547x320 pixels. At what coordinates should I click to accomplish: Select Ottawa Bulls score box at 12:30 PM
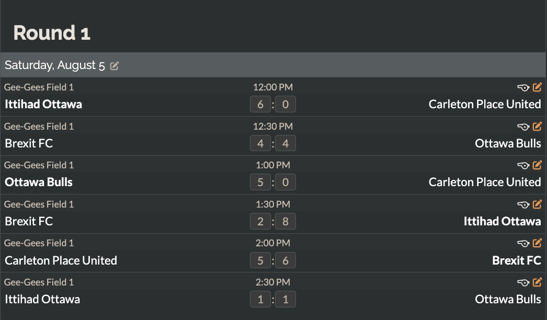286,143
